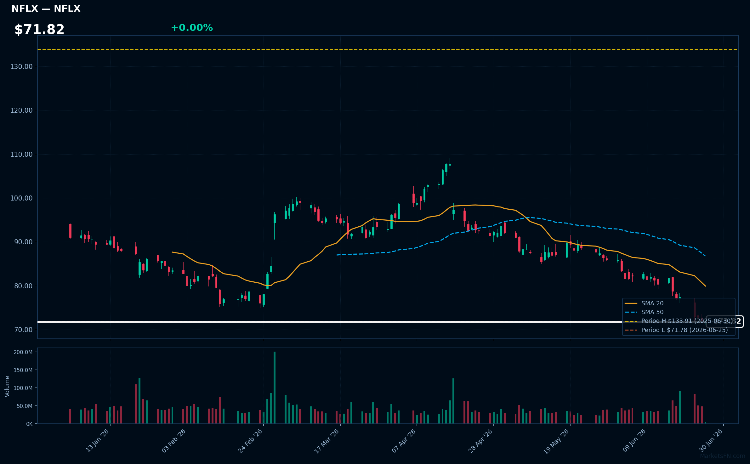Click the 100.0M volume axis label

[23, 388]
